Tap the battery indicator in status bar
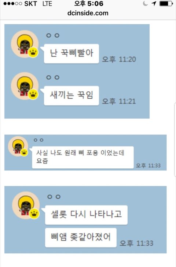Screen dimensions: 176x267 coord(166,4)
